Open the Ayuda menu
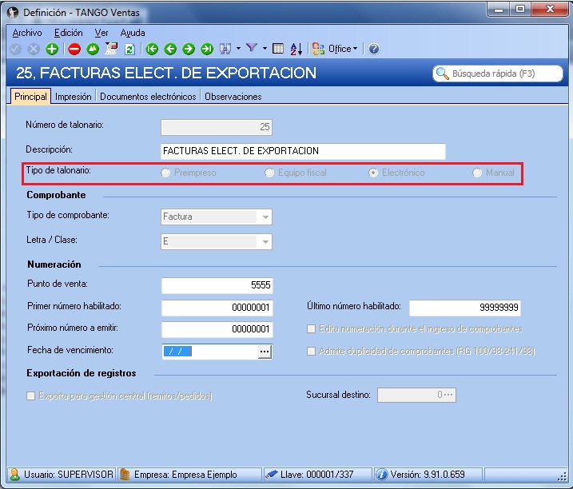Viewport: 573px width, 489px height. click(133, 33)
